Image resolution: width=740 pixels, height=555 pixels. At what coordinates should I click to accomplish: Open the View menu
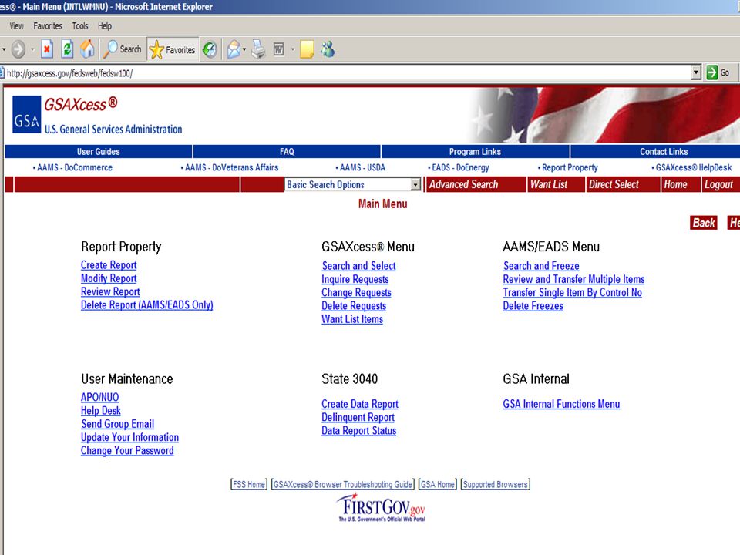(x=16, y=26)
